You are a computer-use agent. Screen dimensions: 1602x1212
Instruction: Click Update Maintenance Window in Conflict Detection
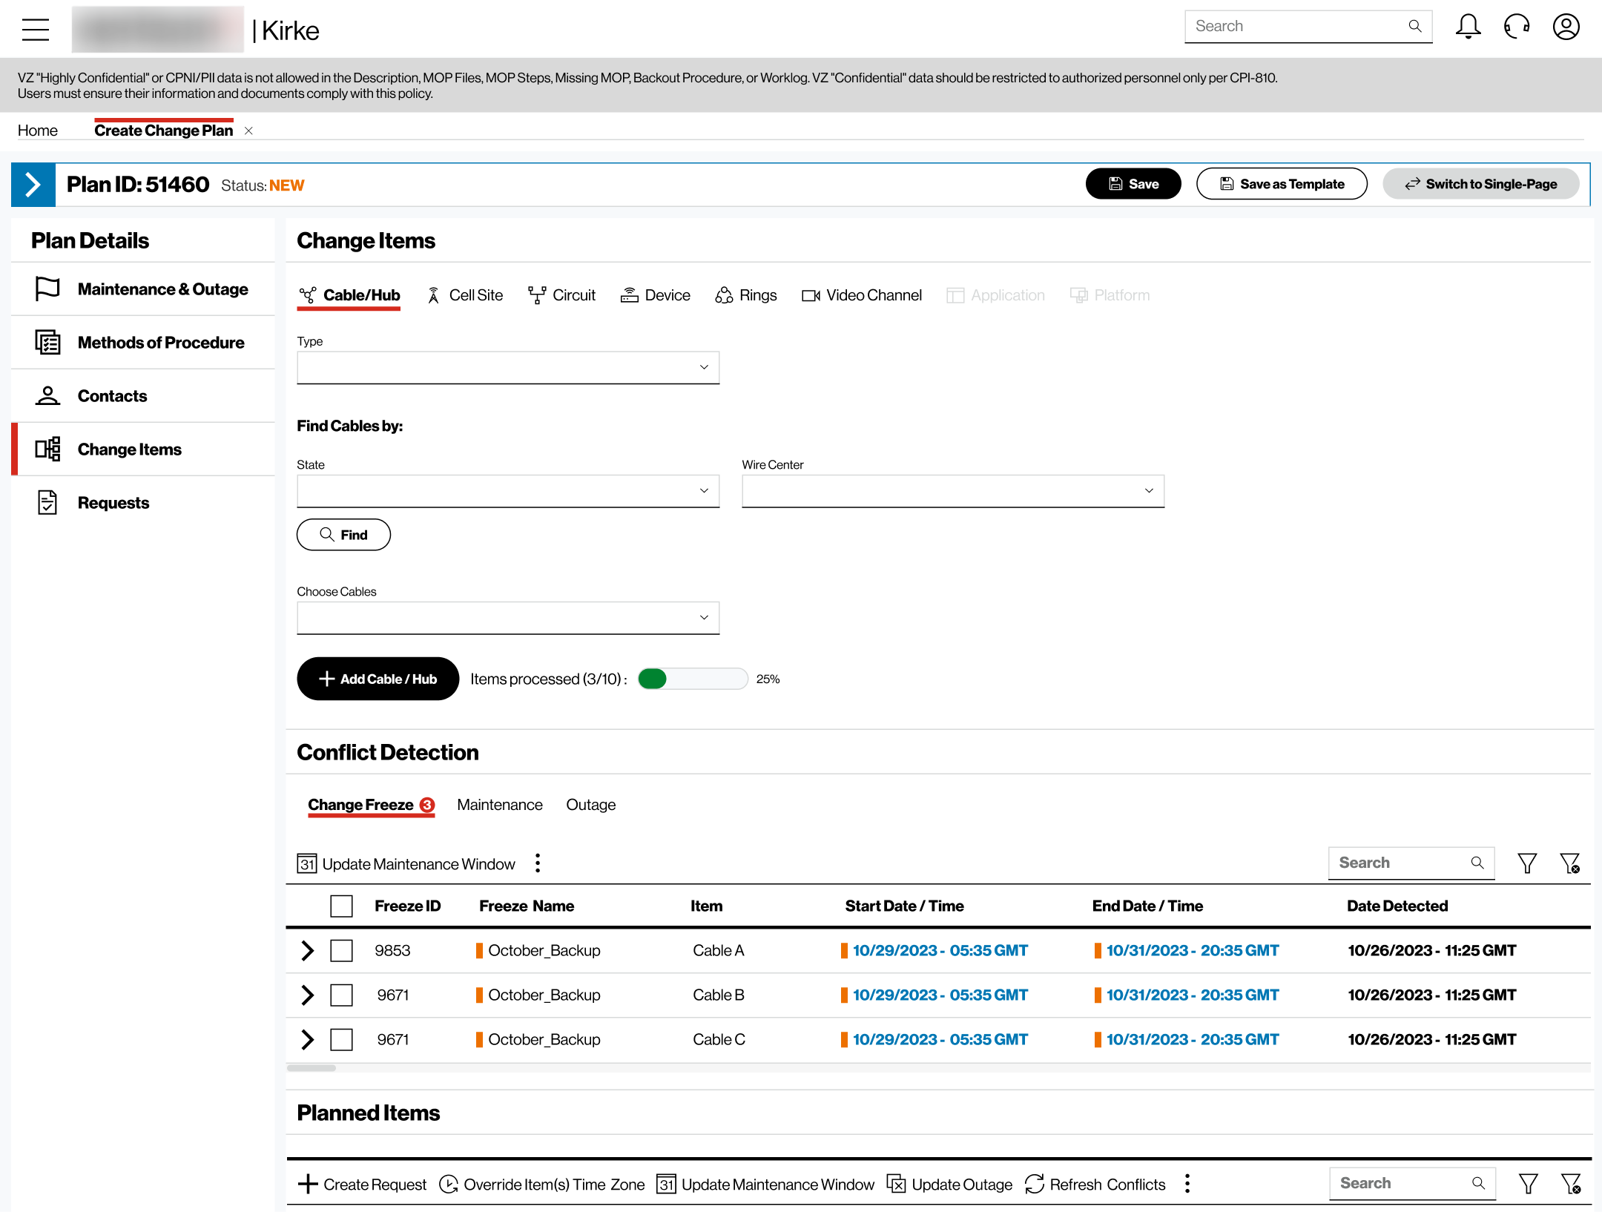coord(406,864)
